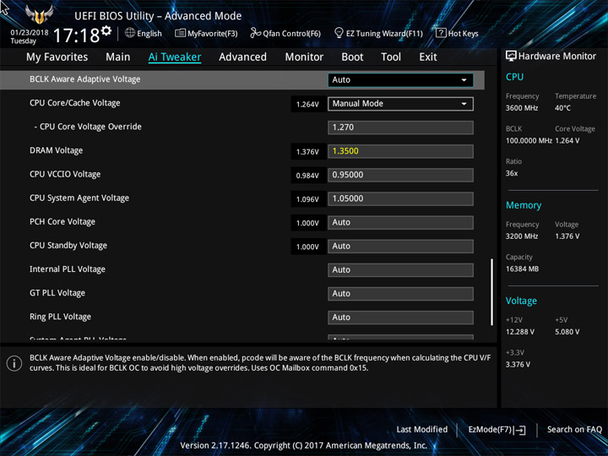The image size is (608, 456).
Task: Switch to Main tab
Action: coord(118,57)
